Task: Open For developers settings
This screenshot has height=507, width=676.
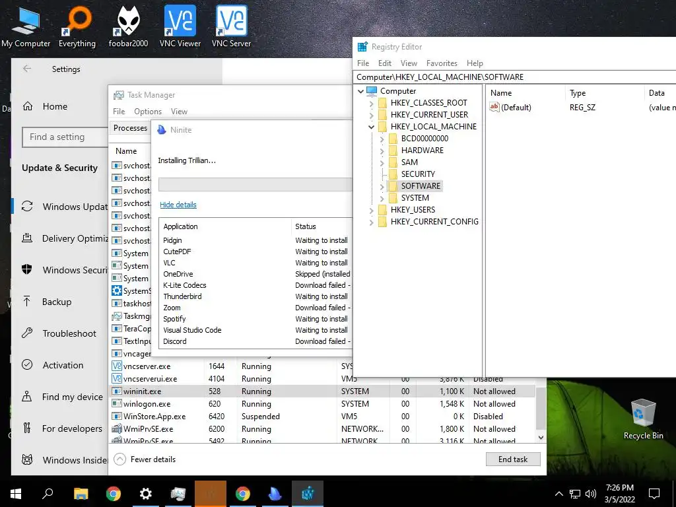Action: pos(63,428)
